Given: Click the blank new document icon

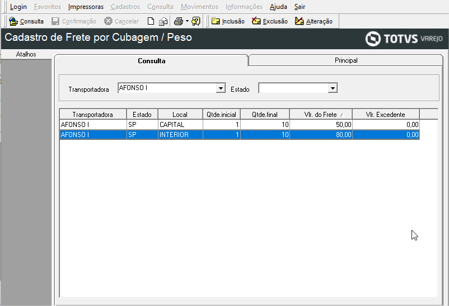Looking at the screenshot, I should (151, 21).
